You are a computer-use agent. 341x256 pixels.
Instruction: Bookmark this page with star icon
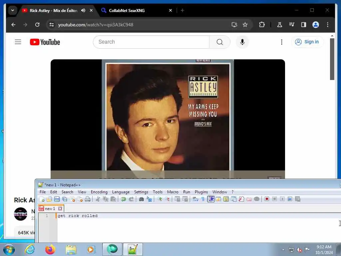click(245, 25)
